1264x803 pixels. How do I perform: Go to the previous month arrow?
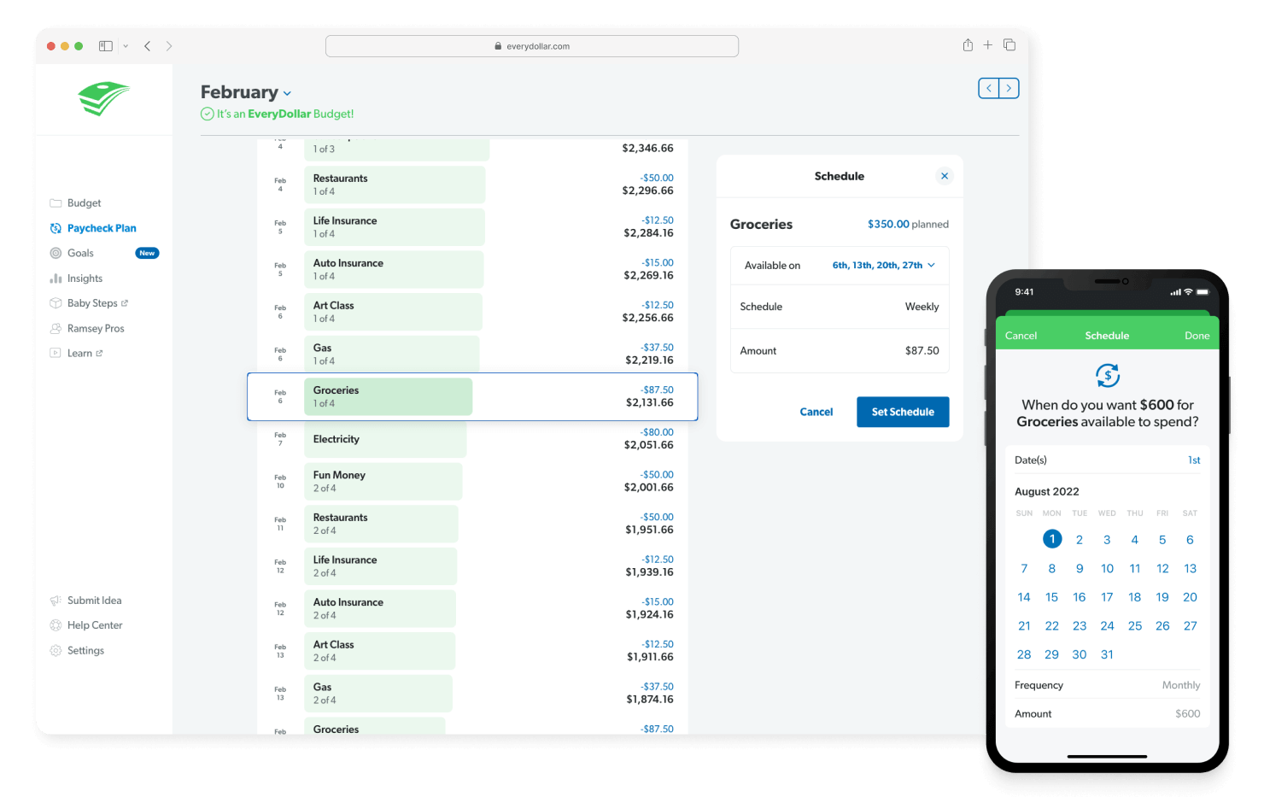coord(989,88)
